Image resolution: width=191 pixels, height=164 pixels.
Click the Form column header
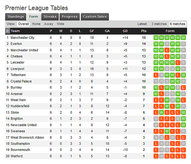[x=170, y=31]
